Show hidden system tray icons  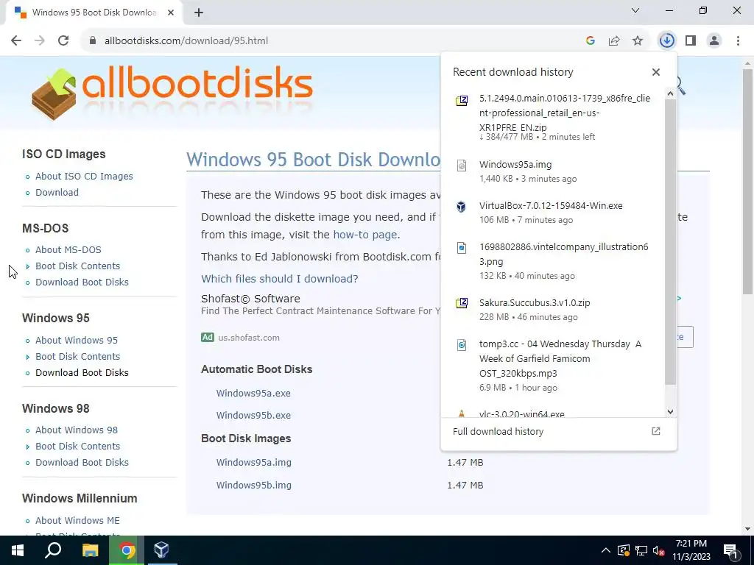(x=606, y=550)
